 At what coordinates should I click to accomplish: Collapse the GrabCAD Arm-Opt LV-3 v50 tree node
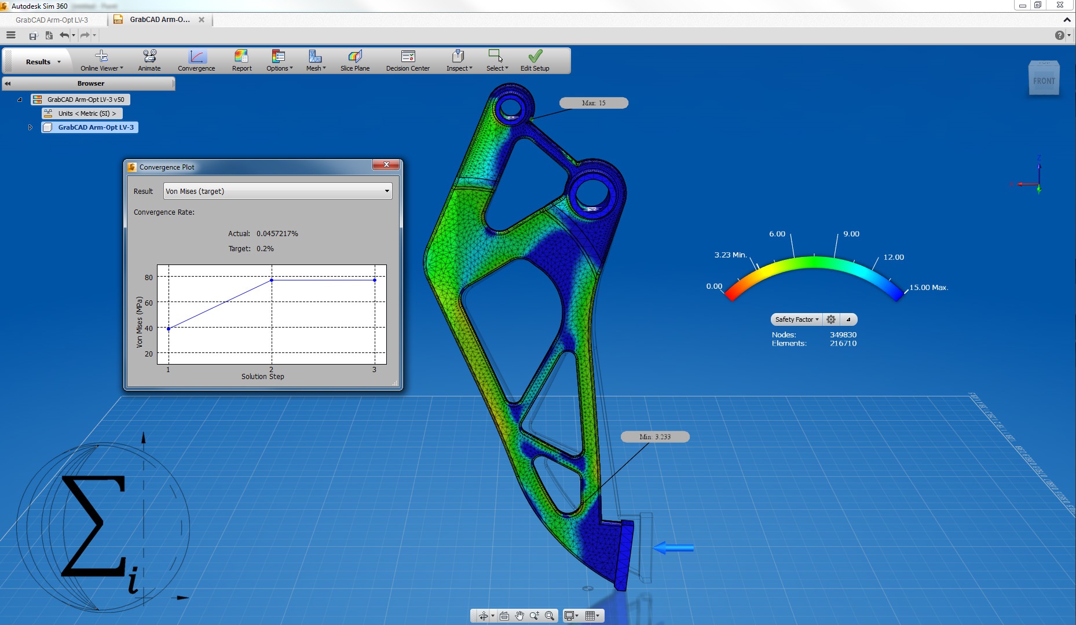tap(20, 100)
